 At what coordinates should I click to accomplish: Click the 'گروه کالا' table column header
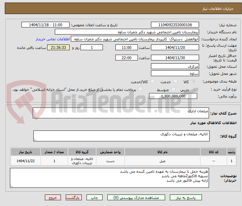click(82, 152)
